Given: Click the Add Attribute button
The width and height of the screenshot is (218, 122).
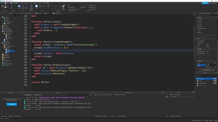Looking at the screenshot, I should 207,70.
